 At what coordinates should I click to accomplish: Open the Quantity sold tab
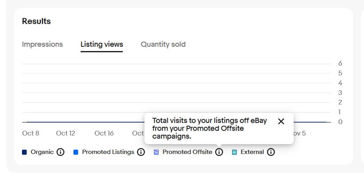tap(163, 44)
